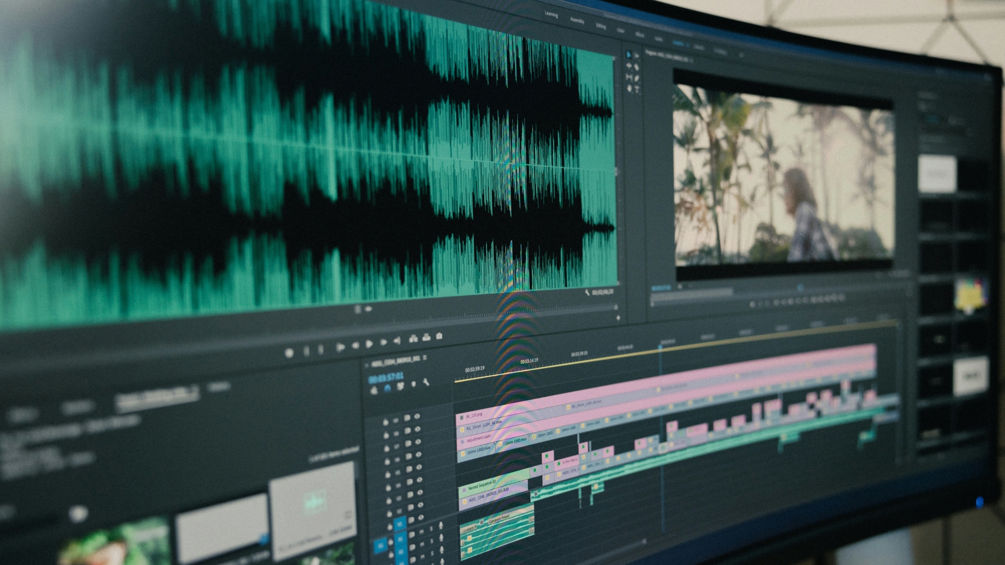Viewport: 1005px width, 565px height.
Task: Open source monitor wrench settings menu
Action: pyautogui.click(x=587, y=292)
